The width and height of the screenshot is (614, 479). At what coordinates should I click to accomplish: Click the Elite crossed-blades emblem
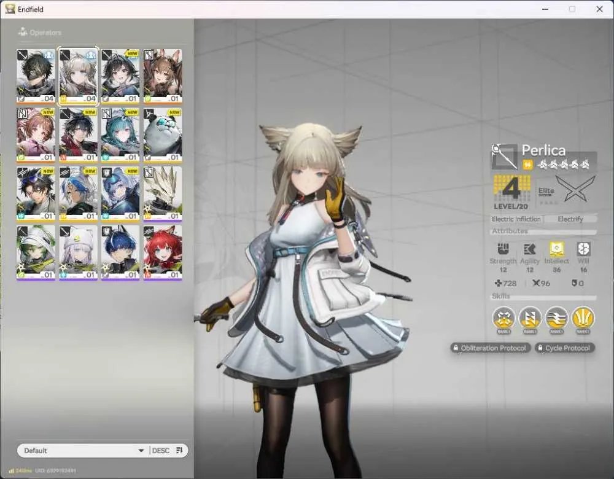(x=575, y=189)
